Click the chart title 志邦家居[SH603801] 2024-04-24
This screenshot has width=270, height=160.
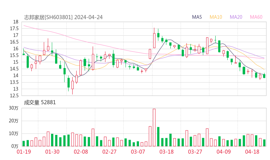[63, 17]
